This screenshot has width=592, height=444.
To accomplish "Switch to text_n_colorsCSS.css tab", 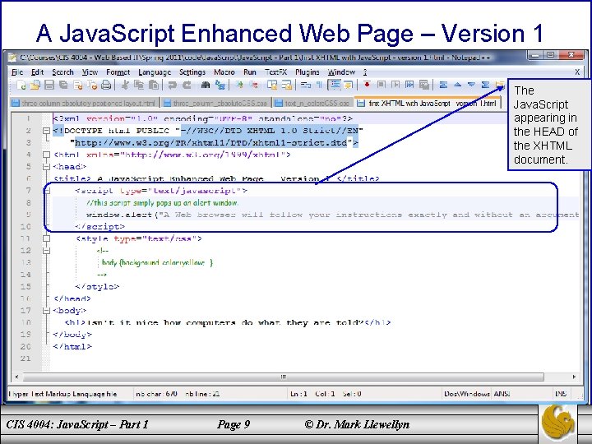I will tap(312, 103).
